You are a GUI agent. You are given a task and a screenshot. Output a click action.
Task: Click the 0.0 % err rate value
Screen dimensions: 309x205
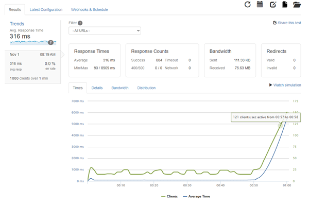pos(50,64)
